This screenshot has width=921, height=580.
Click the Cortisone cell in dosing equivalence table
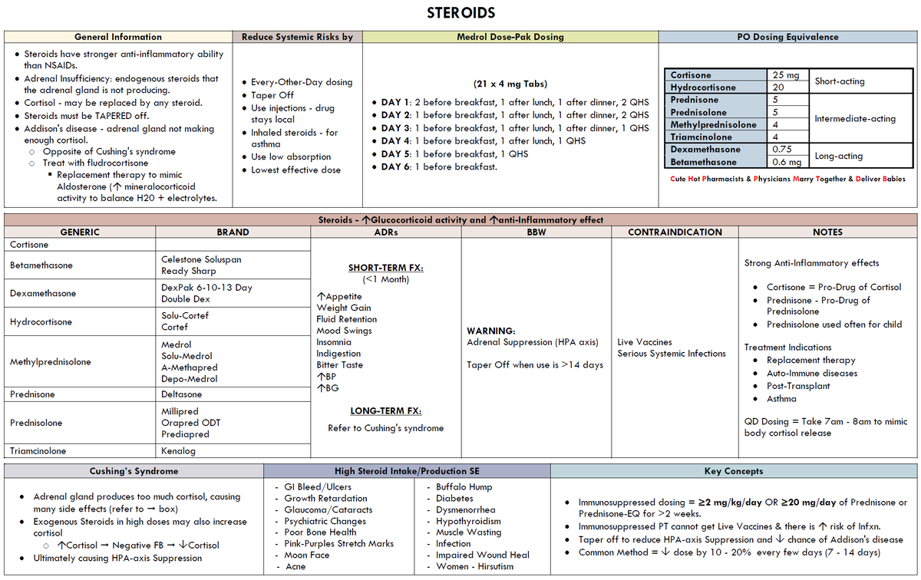[x=717, y=75]
